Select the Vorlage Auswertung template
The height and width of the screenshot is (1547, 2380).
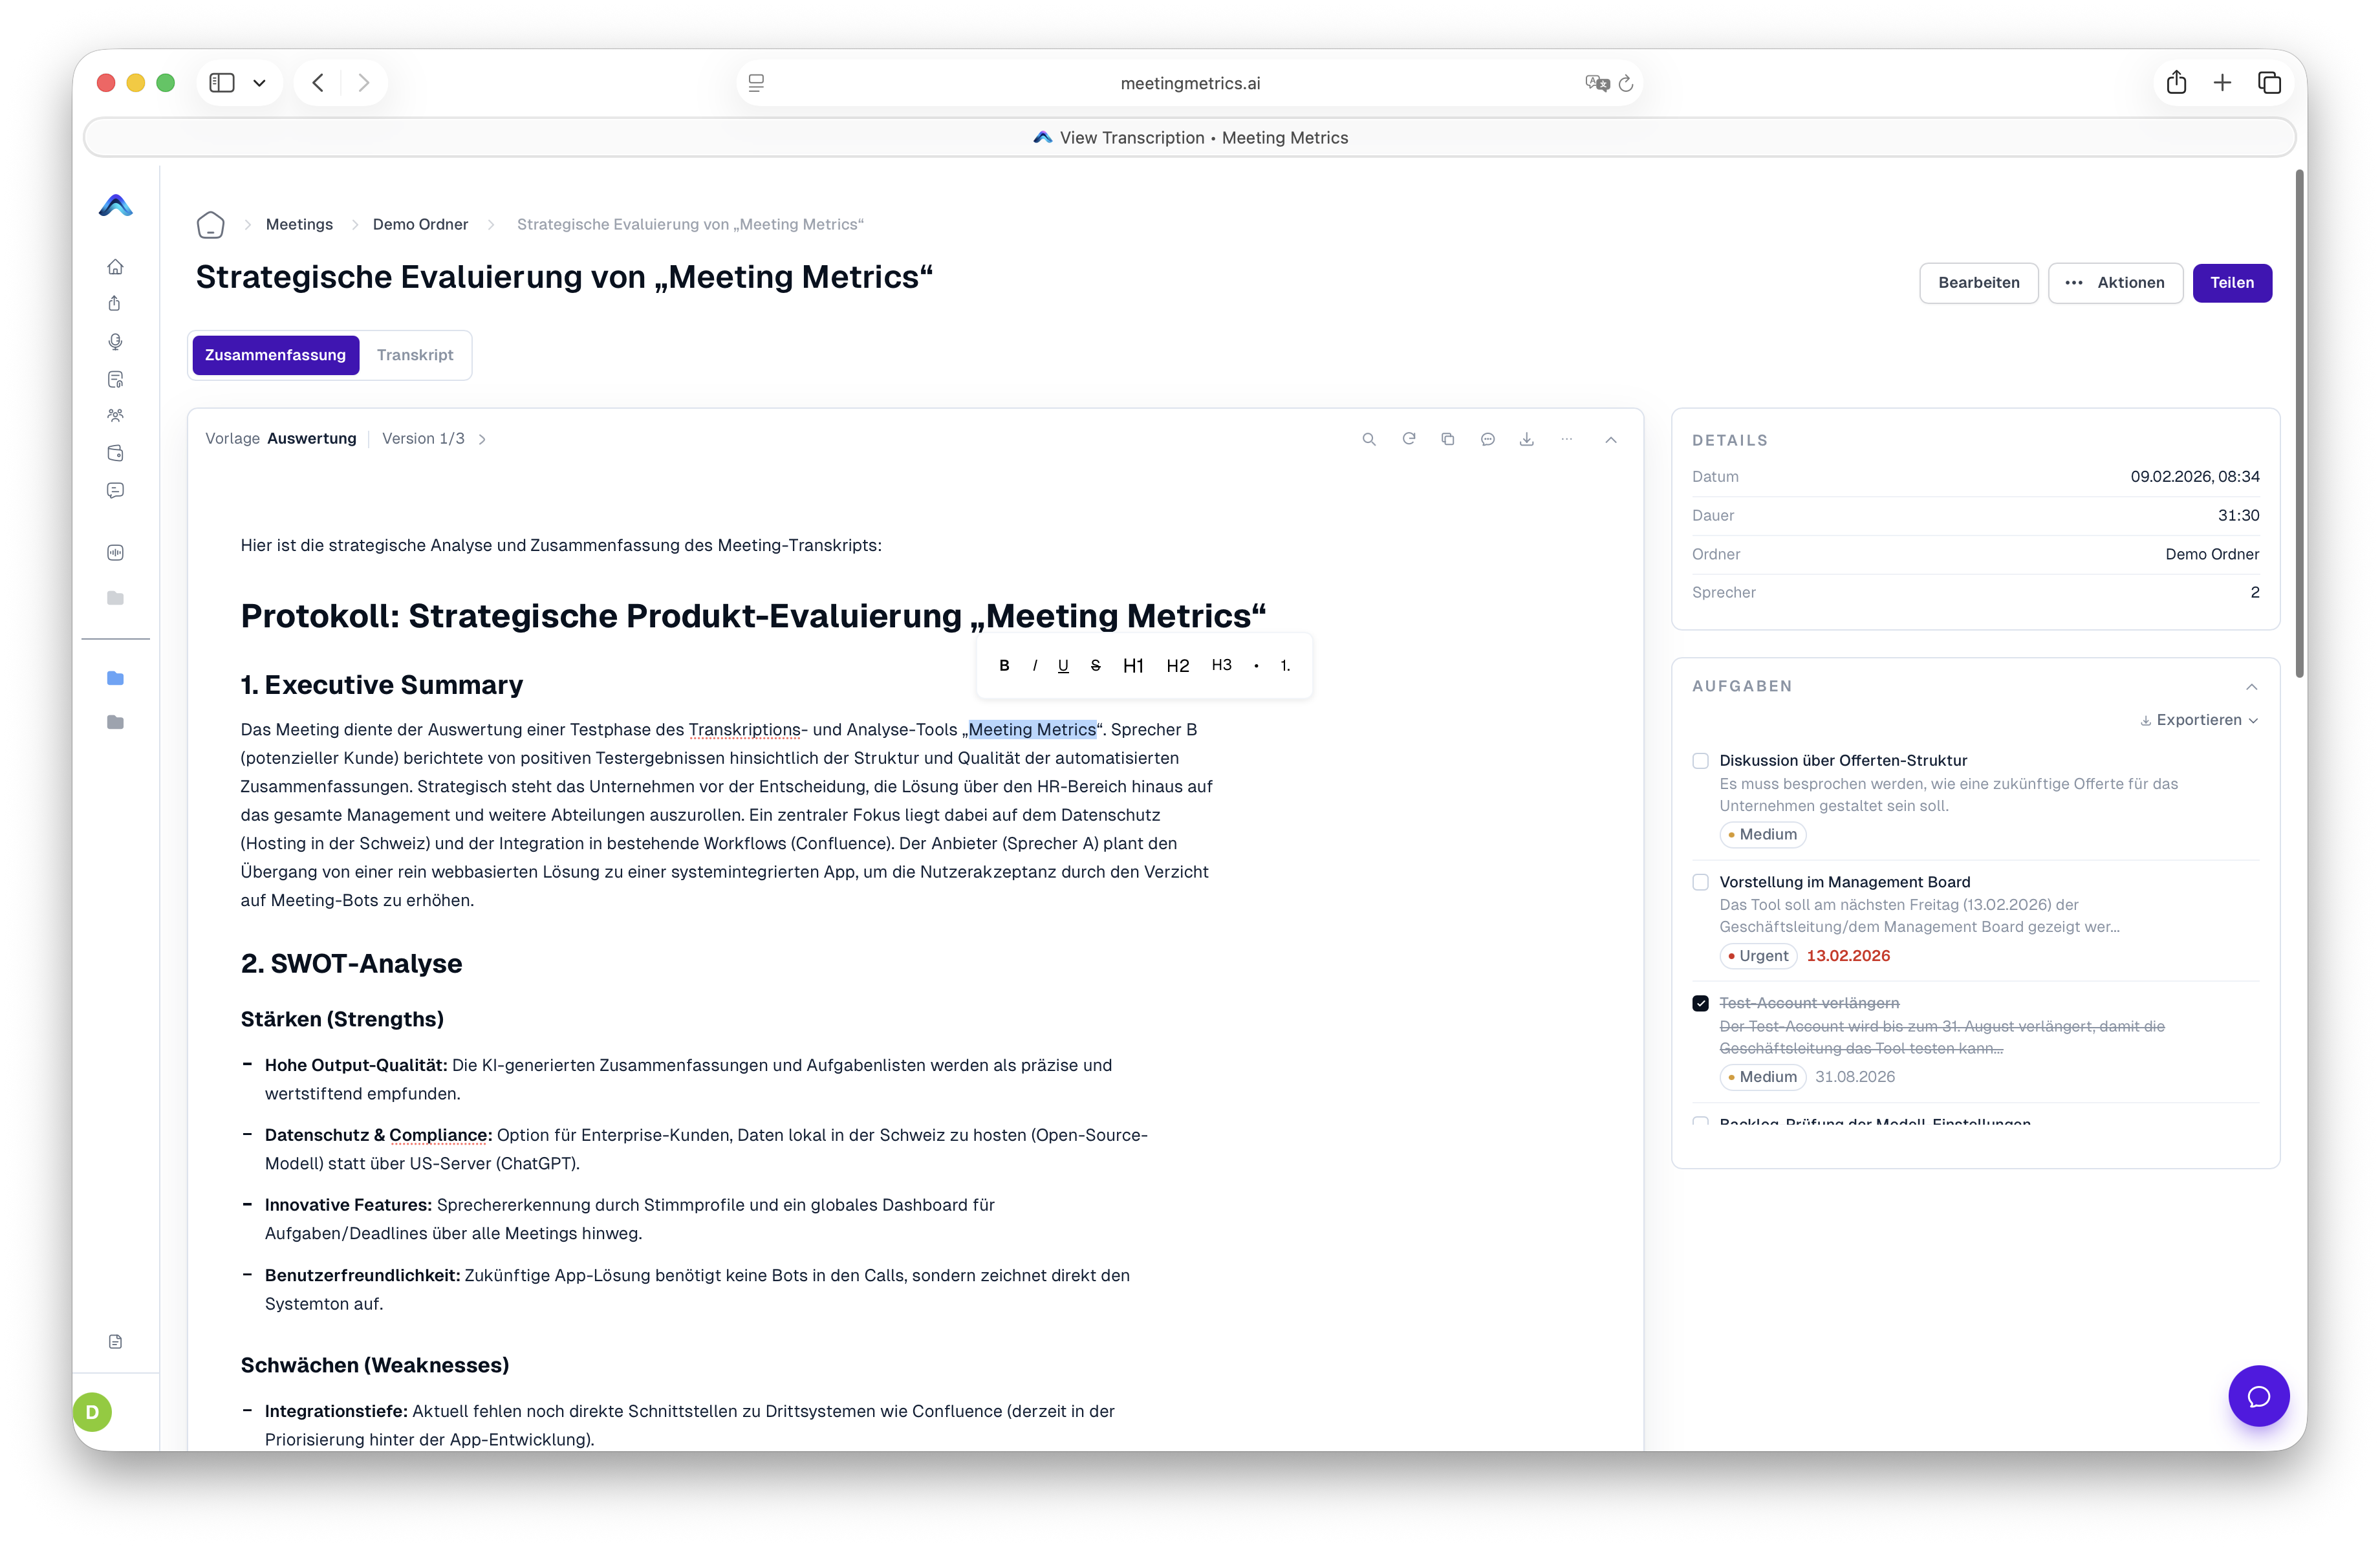[x=281, y=439]
